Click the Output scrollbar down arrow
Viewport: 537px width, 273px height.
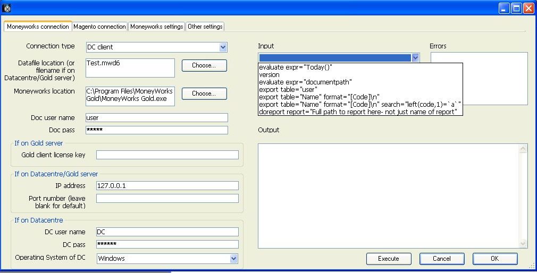523,244
